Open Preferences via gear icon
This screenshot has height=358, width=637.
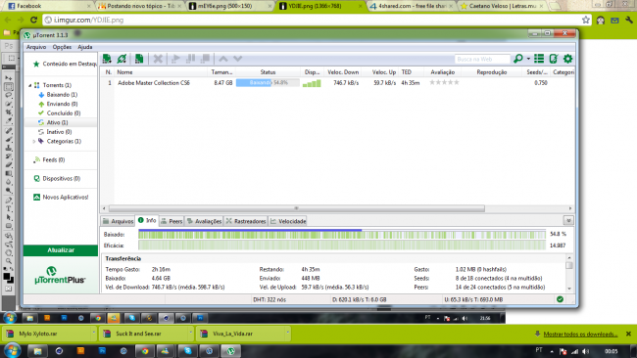pyautogui.click(x=567, y=59)
